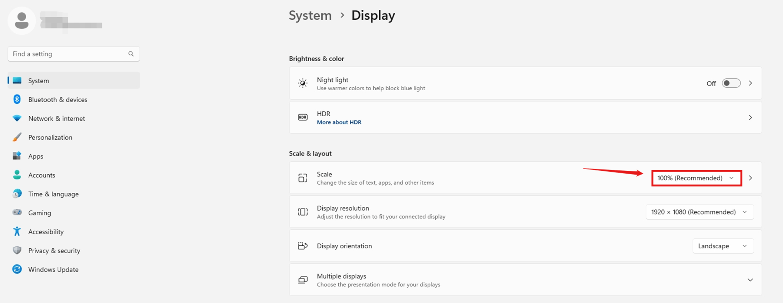Viewport: 783px width, 303px height.
Task: Select Apps in the sidebar
Action: click(35, 156)
